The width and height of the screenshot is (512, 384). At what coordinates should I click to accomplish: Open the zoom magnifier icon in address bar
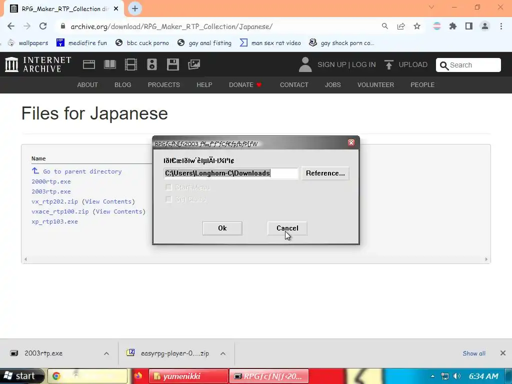pos(385,26)
